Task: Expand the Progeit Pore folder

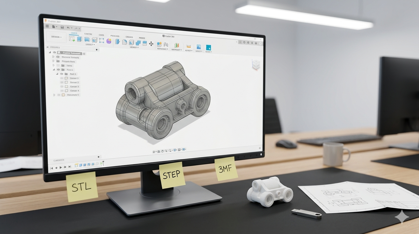Action: tap(53, 61)
